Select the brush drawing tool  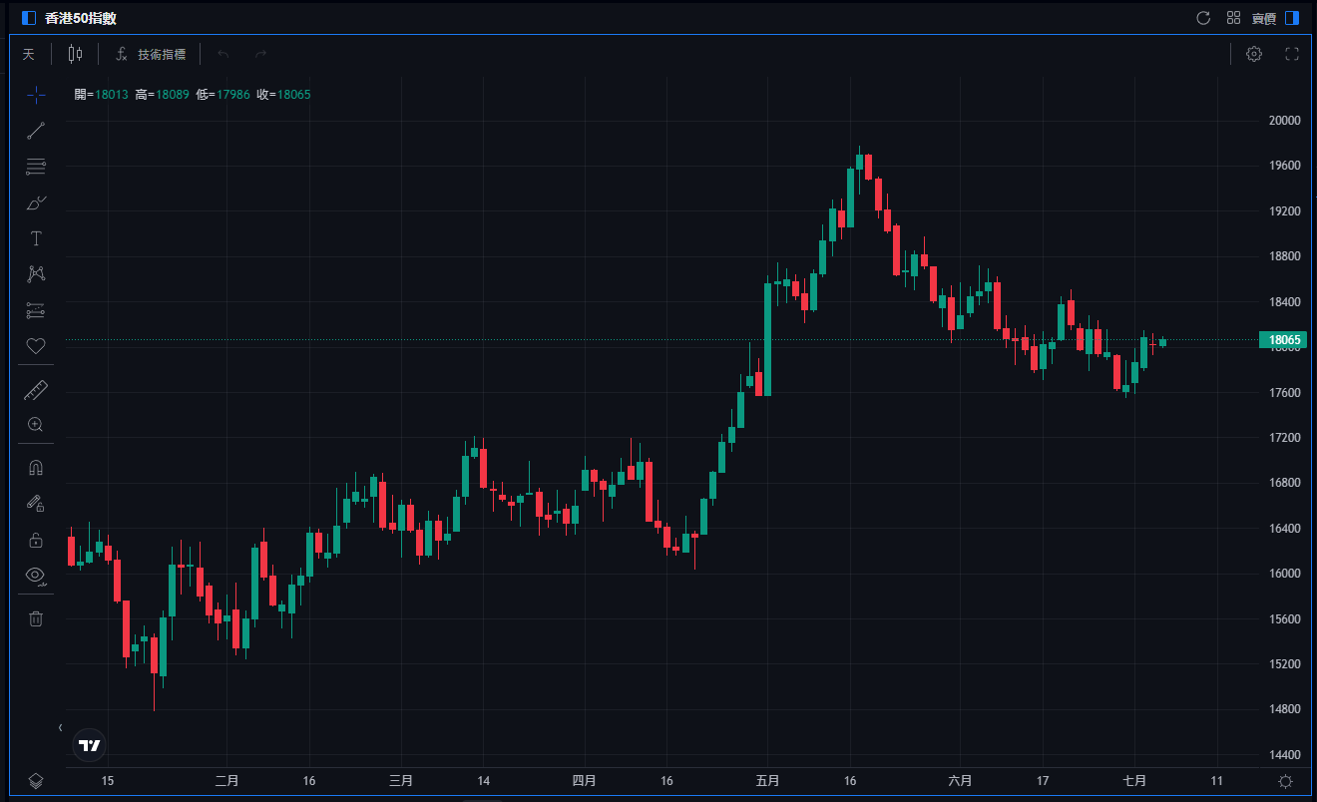(36, 203)
